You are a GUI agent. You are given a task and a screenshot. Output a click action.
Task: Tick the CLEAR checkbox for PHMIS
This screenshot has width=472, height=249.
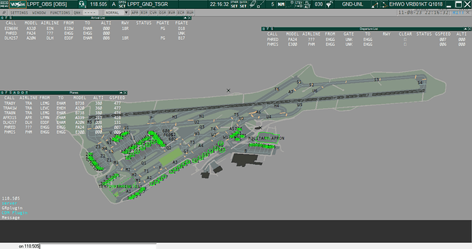(405, 44)
